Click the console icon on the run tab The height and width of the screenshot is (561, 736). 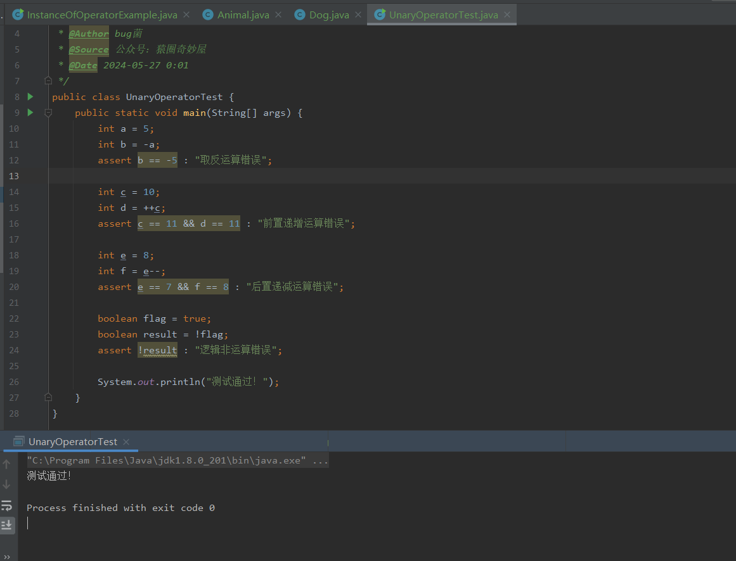19,441
